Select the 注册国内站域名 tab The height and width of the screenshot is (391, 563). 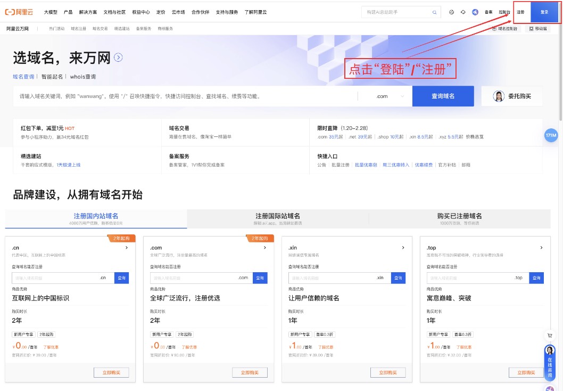(96, 218)
